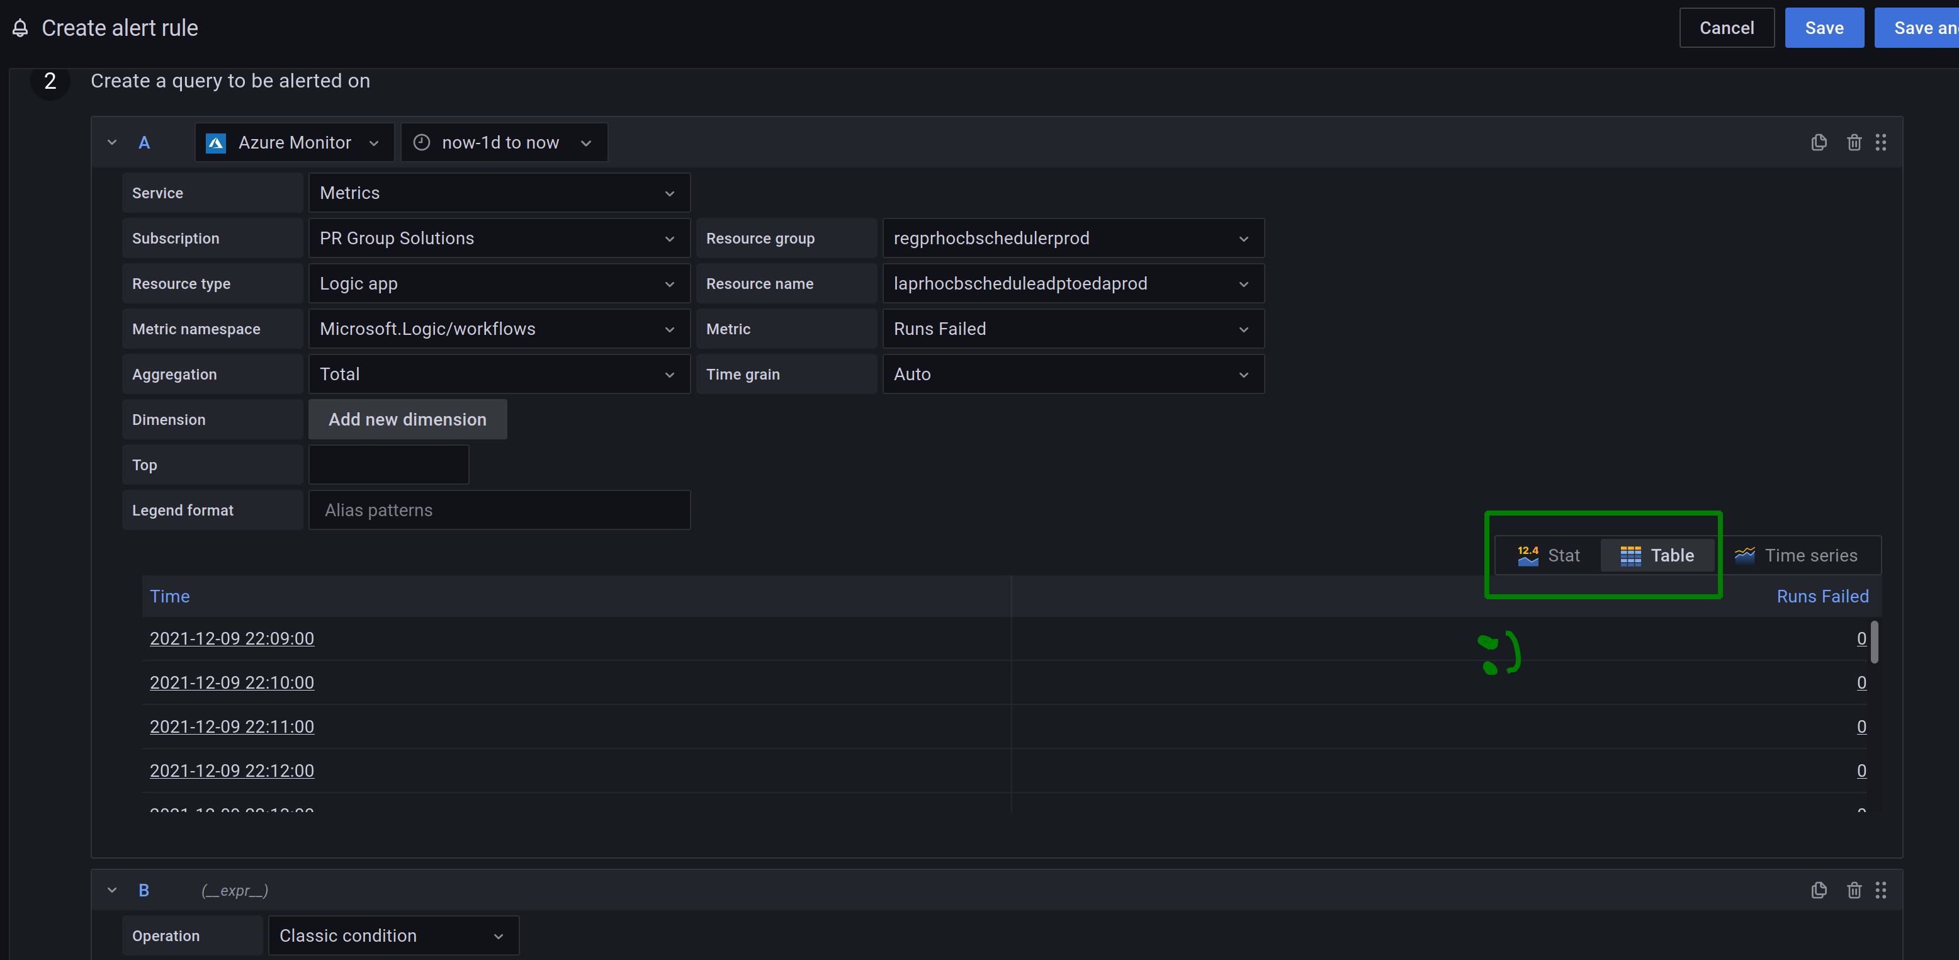The image size is (1959, 960).
Task: Delete query A using trash icon
Action: [1853, 142]
